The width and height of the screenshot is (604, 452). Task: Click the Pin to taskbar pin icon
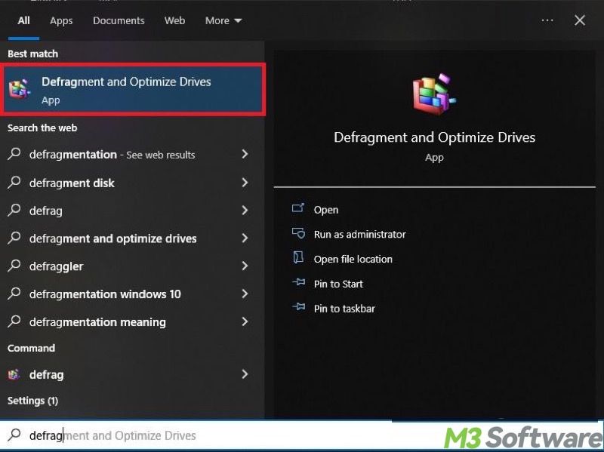pos(298,309)
